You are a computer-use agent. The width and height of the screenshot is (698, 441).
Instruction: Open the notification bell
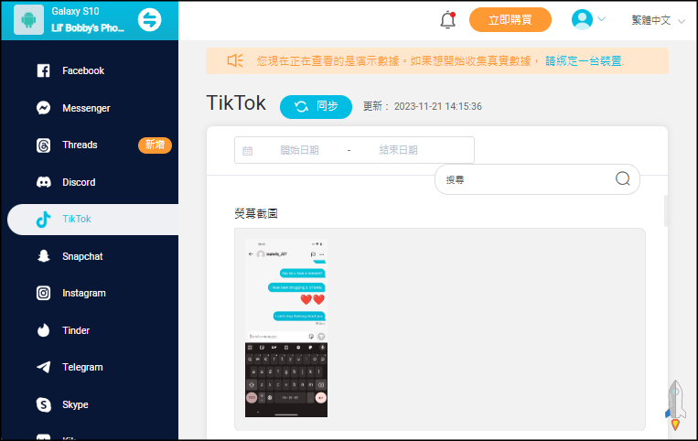pos(448,20)
